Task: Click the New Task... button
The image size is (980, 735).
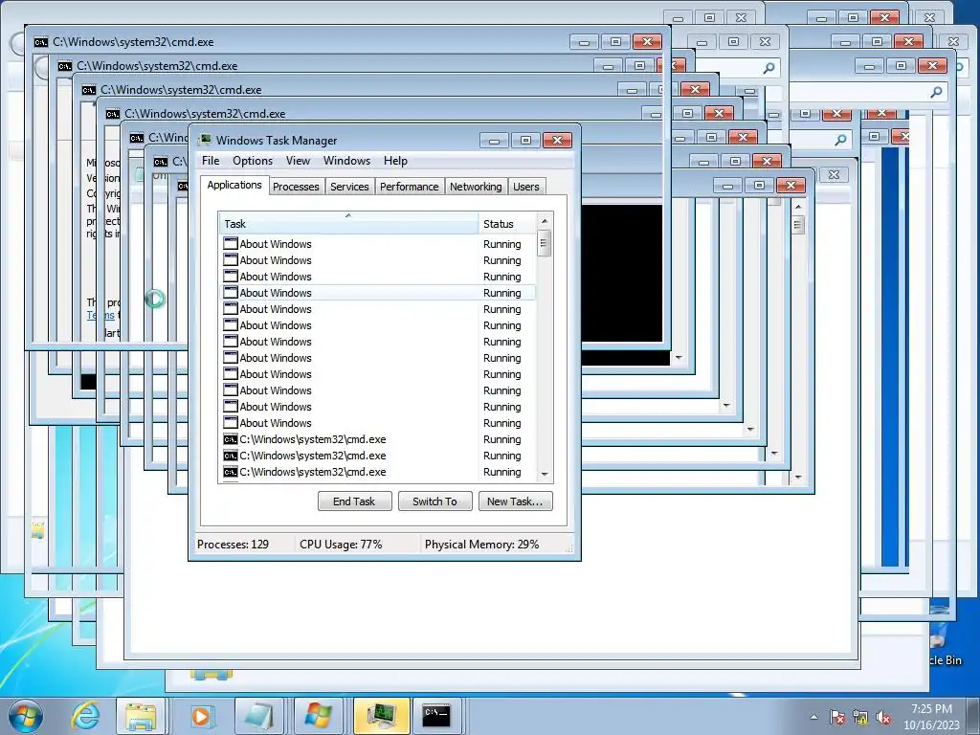Action: point(516,501)
